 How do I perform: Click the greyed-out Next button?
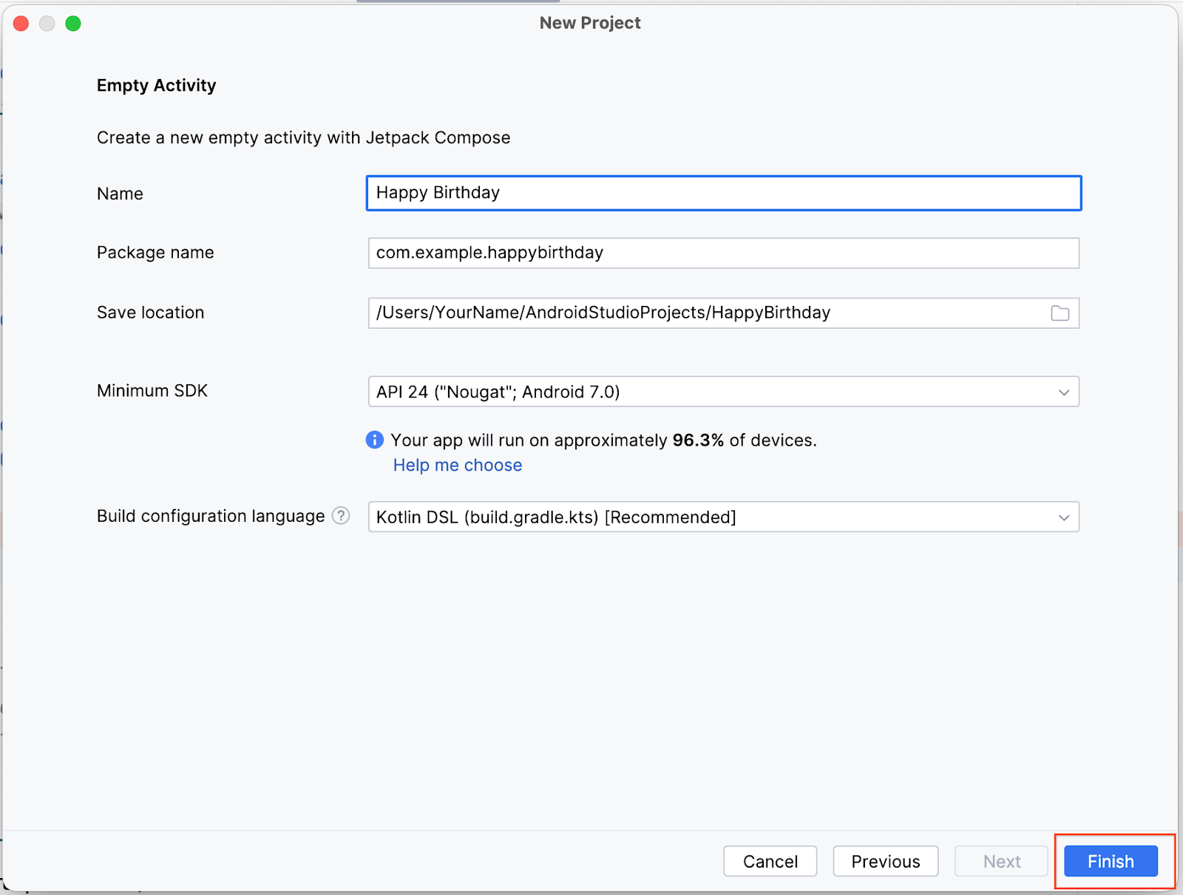[1001, 862]
